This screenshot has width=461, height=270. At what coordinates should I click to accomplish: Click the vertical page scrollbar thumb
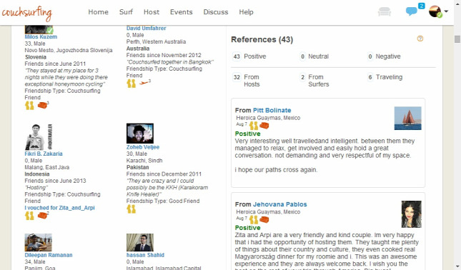[457, 39]
